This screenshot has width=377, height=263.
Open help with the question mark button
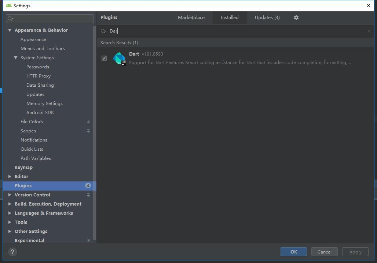(x=12, y=252)
